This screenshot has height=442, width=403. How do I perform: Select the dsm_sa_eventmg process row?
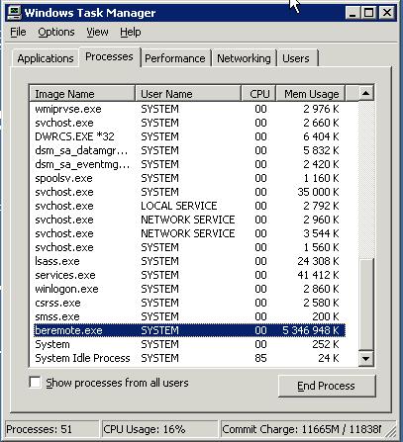pyautogui.click(x=189, y=164)
